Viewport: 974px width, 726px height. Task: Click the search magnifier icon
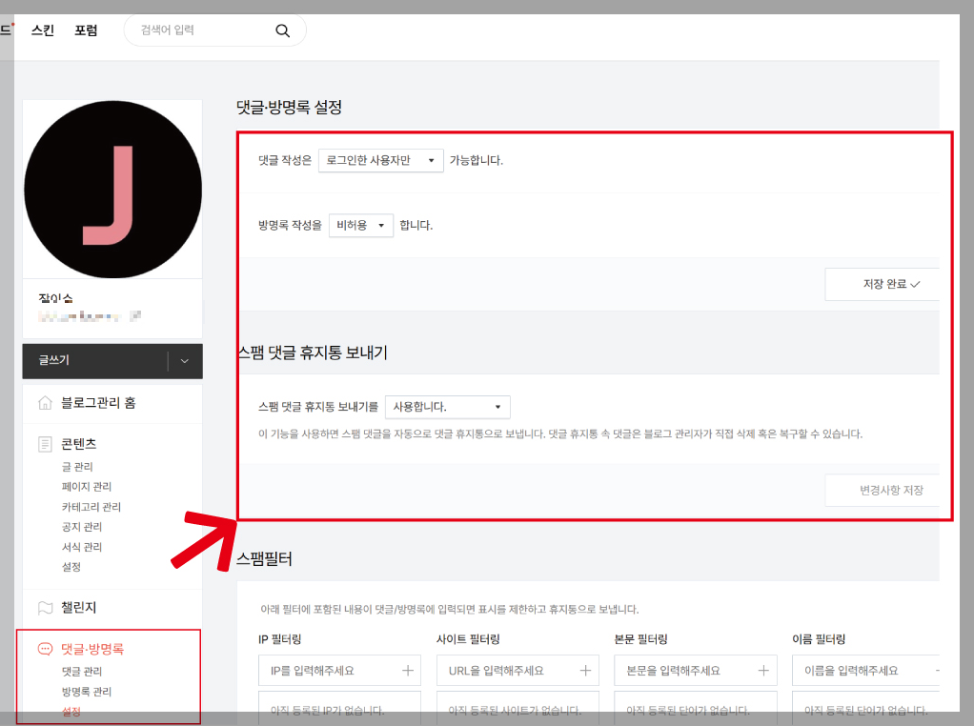[283, 30]
